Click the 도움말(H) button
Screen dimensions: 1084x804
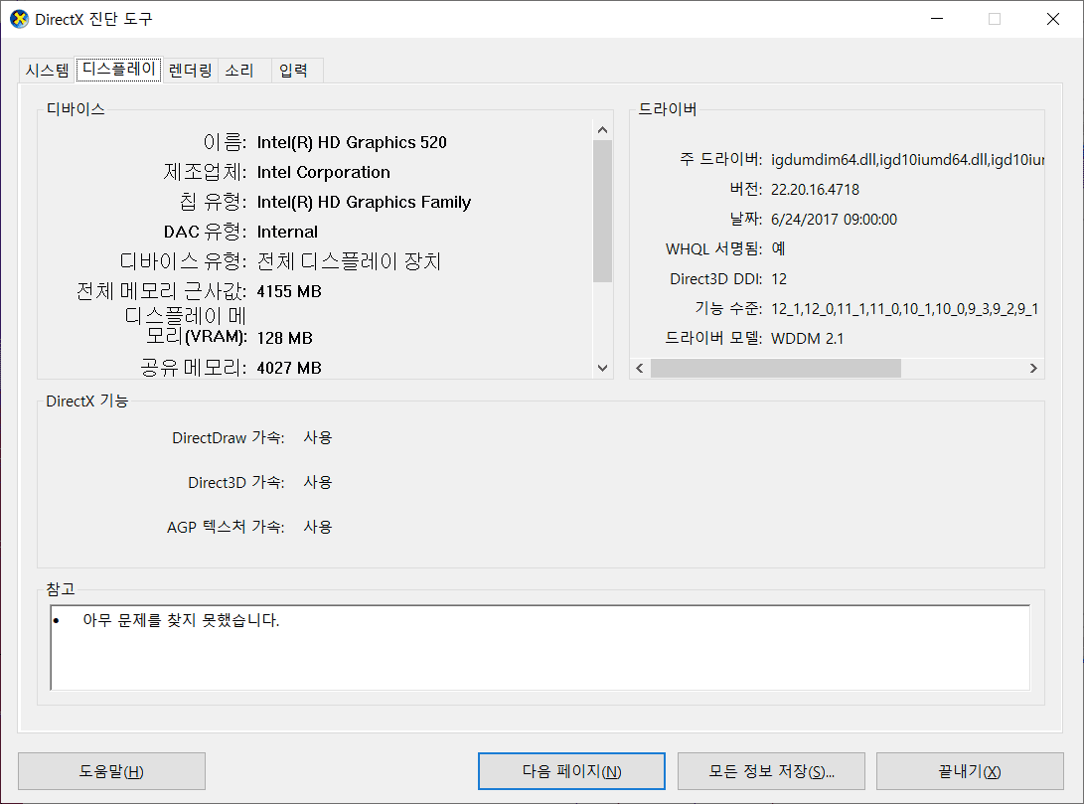[x=111, y=771]
